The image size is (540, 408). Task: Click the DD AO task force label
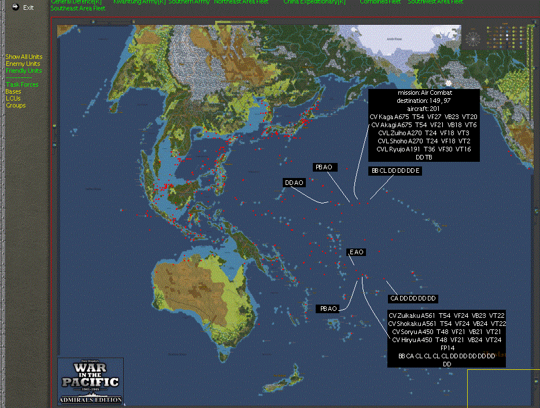pos(294,183)
